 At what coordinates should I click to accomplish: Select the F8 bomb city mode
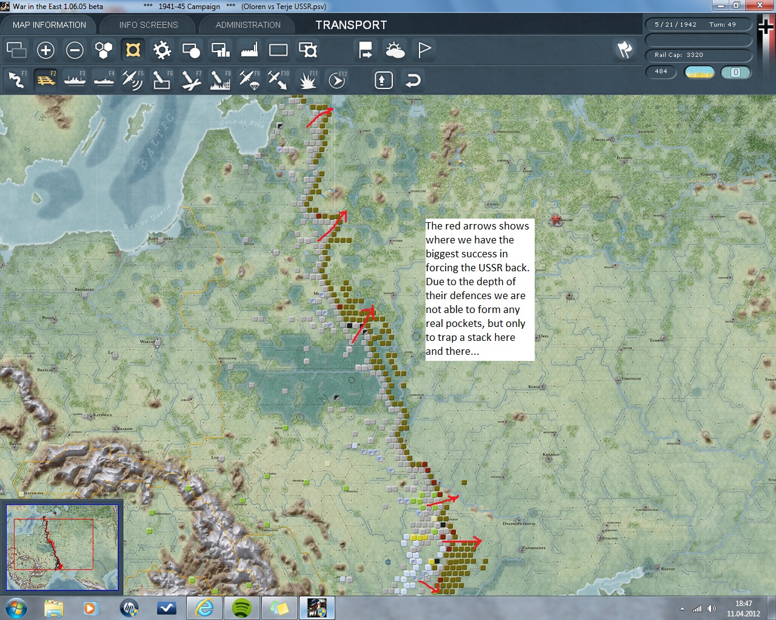pos(220,79)
